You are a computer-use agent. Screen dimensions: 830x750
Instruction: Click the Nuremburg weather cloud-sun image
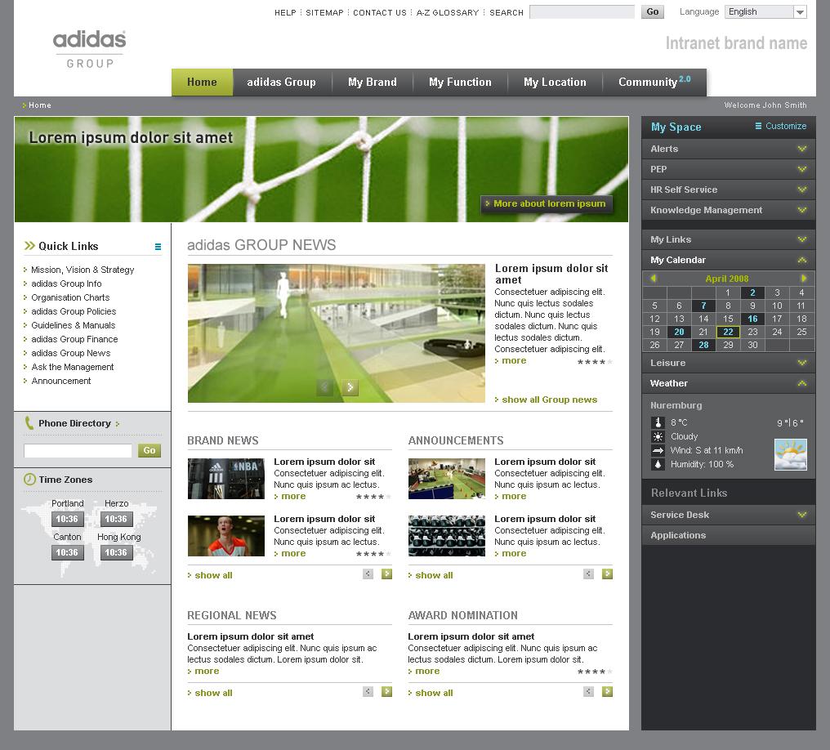pyautogui.click(x=790, y=455)
